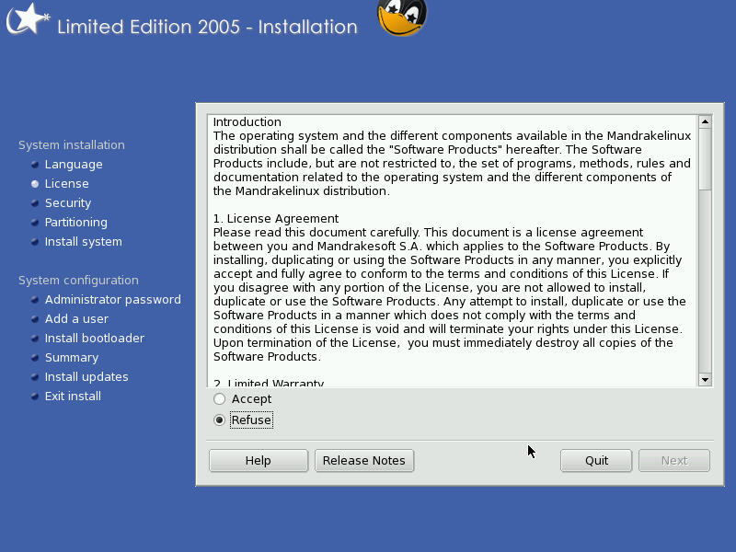The height and width of the screenshot is (552, 736).
Task: Click the Summary step in sidebar
Action: click(x=72, y=357)
